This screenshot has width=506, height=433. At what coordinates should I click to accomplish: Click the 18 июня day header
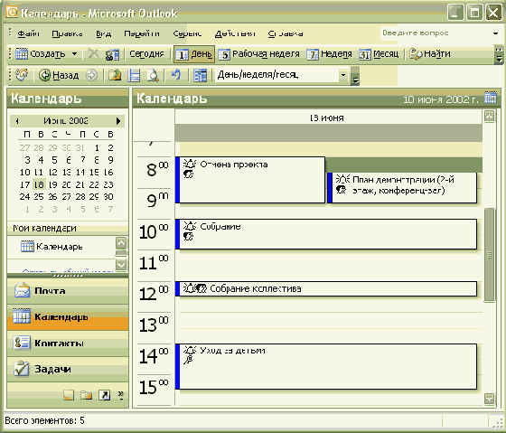click(329, 118)
